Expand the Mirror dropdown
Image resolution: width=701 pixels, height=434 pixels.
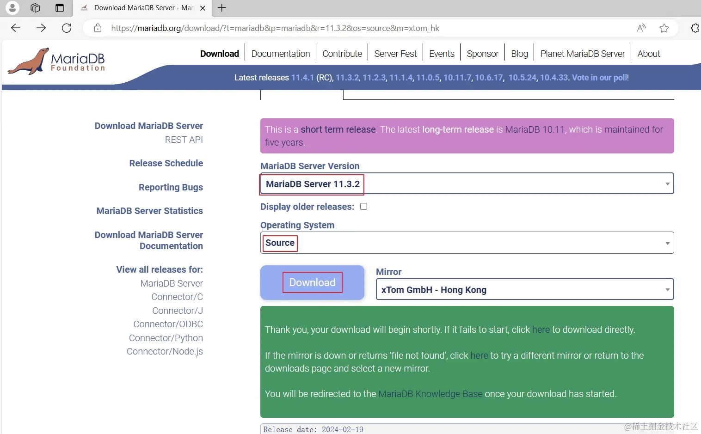click(x=525, y=289)
